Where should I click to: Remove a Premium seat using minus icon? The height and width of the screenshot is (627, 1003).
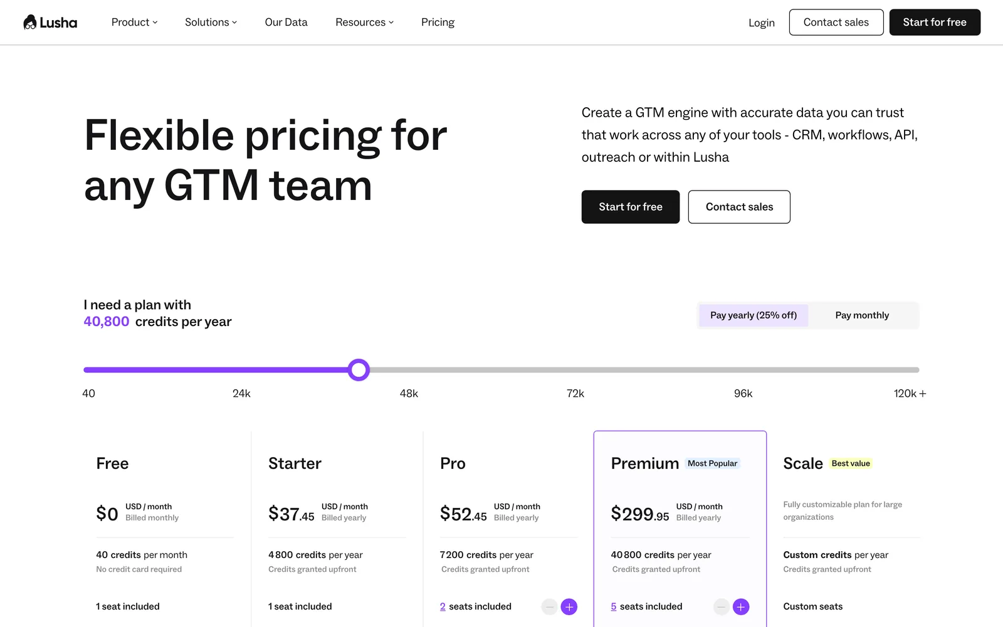(x=722, y=607)
